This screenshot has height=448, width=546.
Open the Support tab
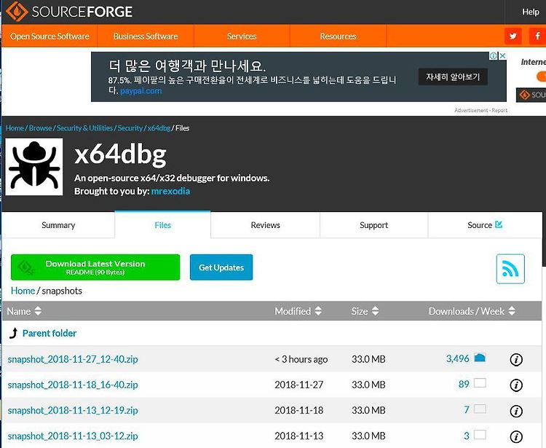[x=373, y=225]
